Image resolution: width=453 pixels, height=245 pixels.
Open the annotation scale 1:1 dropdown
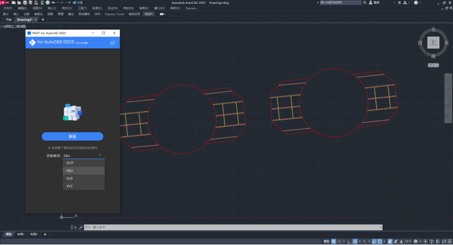[x=408, y=242]
